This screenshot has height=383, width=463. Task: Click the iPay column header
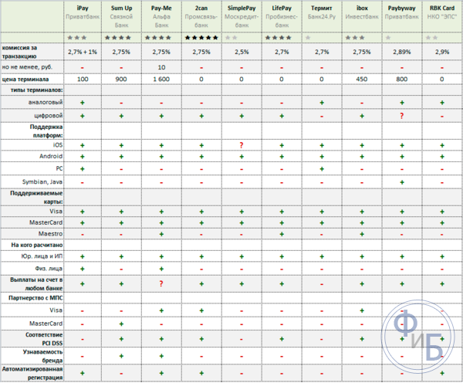click(83, 8)
